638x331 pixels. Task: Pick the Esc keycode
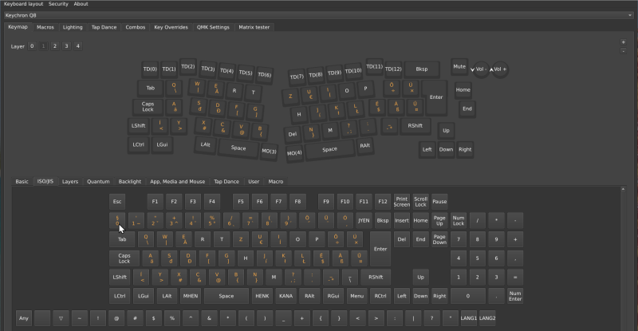tap(117, 202)
